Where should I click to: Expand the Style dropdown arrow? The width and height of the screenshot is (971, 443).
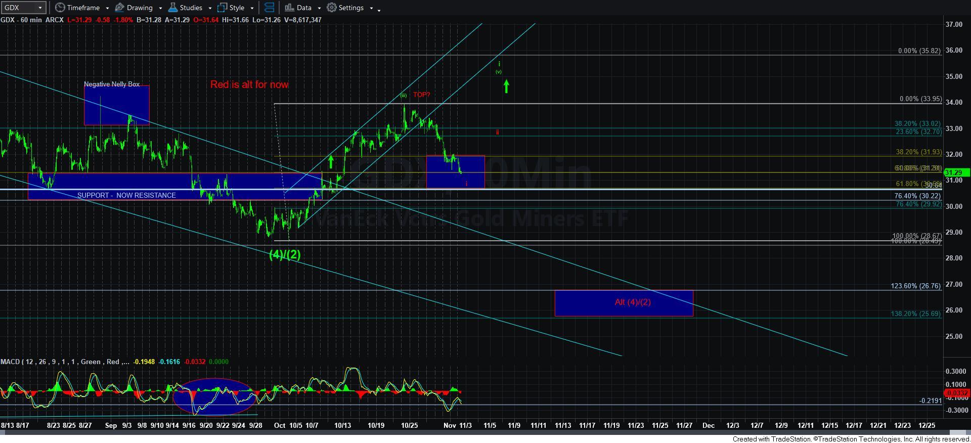(252, 8)
